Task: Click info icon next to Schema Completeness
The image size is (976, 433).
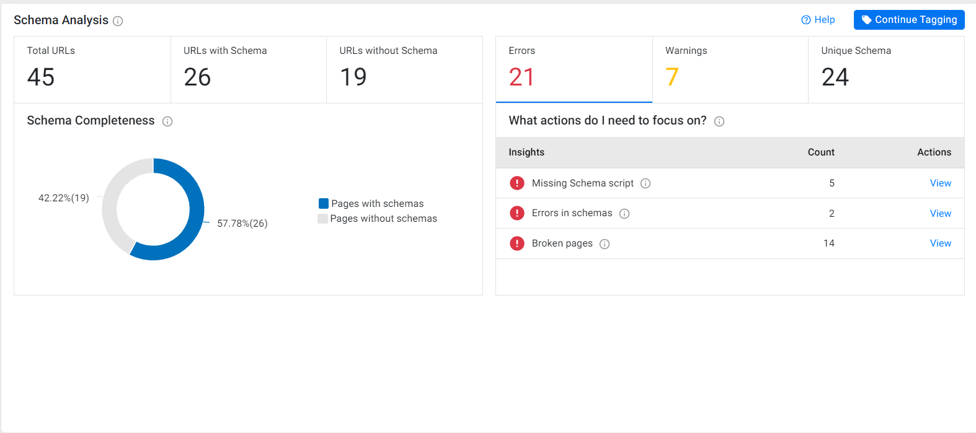Action: (x=167, y=121)
